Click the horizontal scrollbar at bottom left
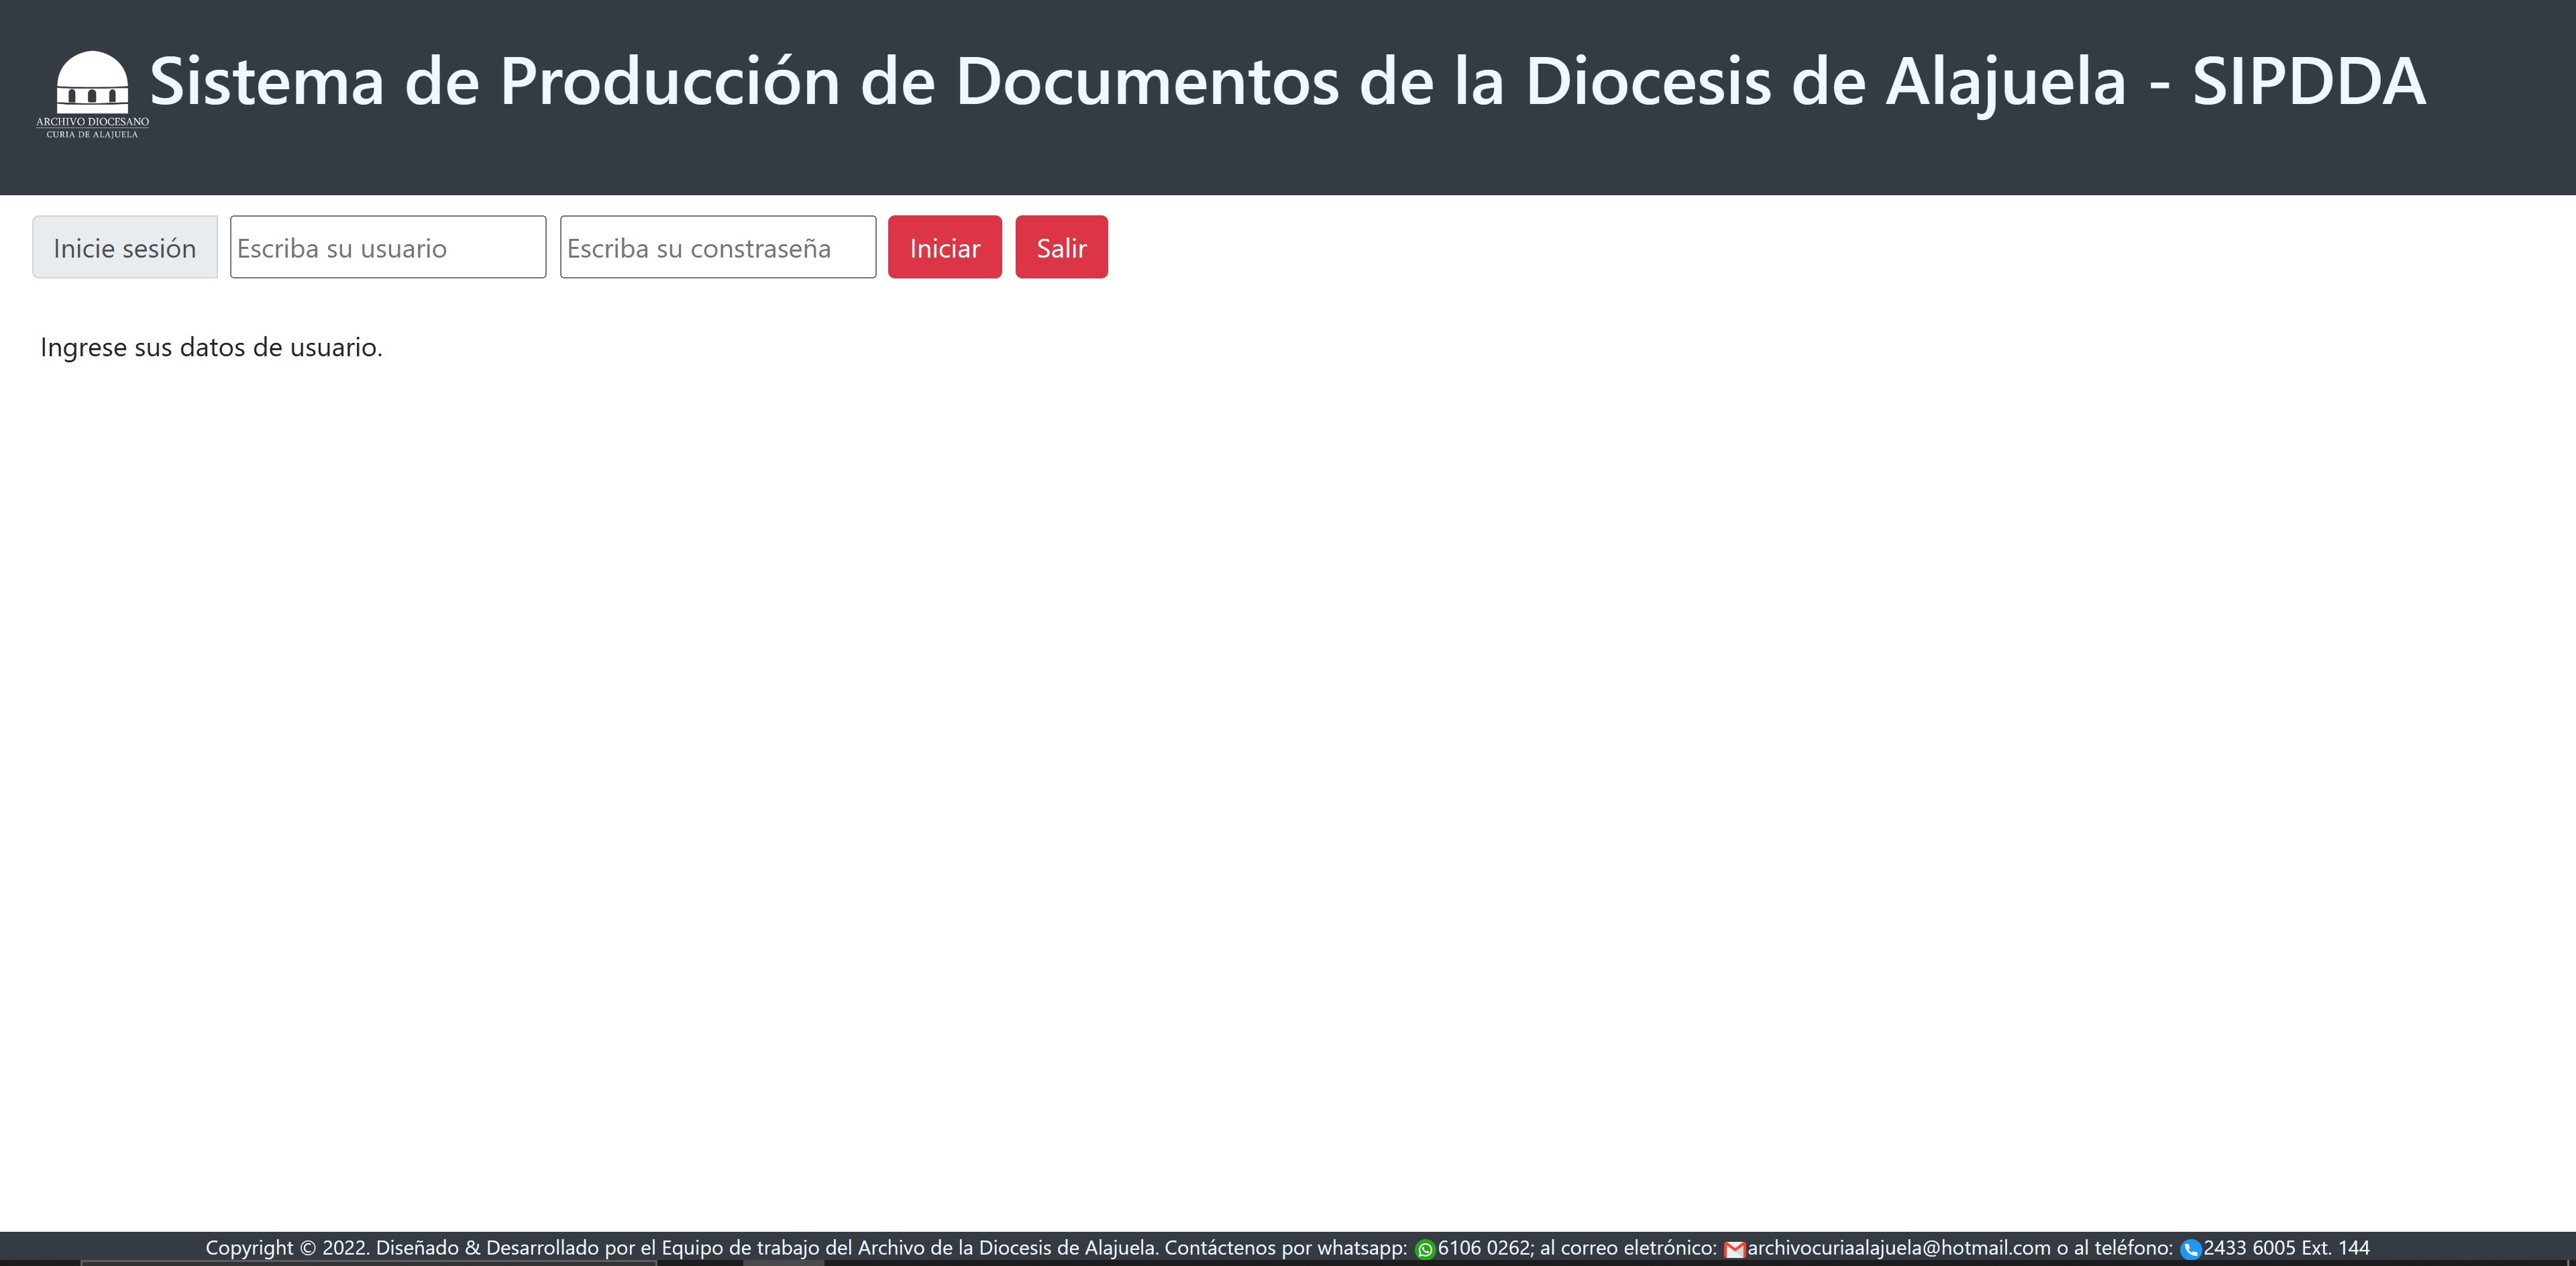Viewport: 2576px width, 1266px height. 400,1262
